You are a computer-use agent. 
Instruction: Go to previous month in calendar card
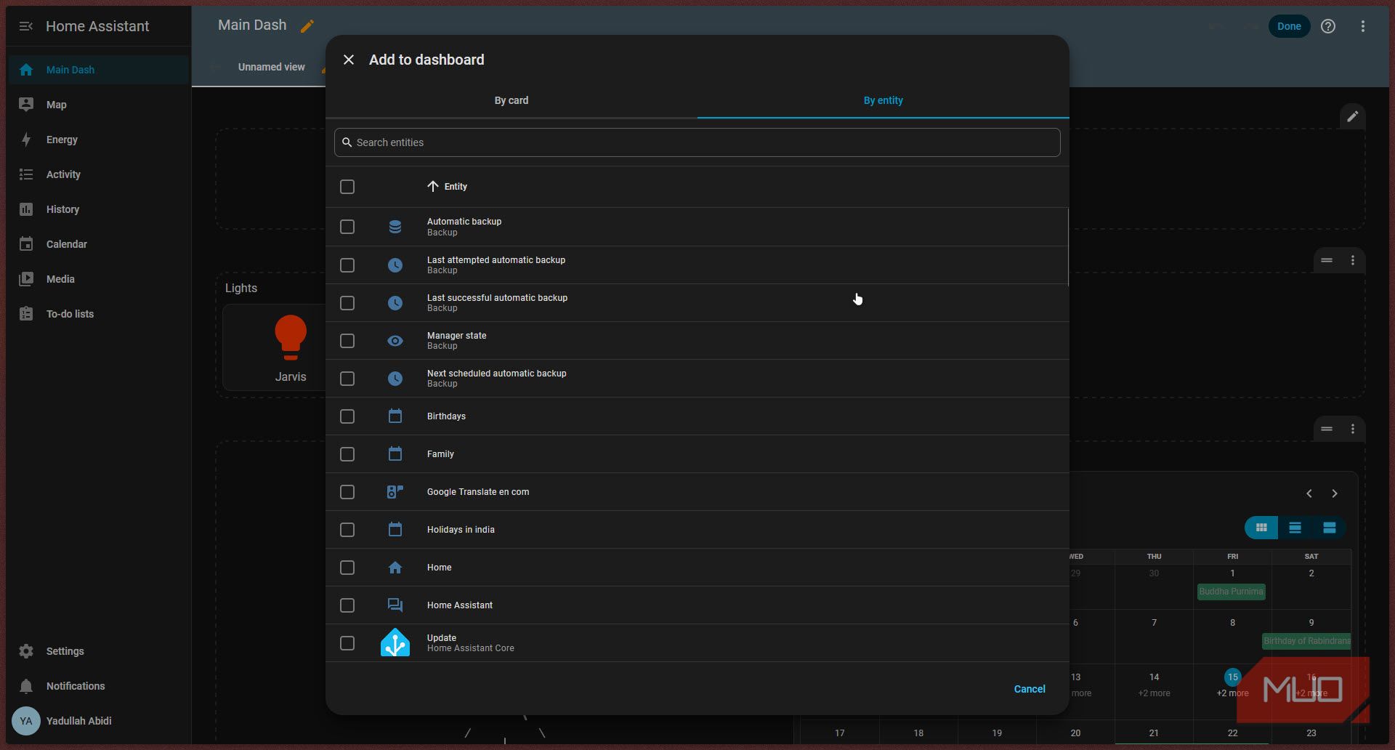pos(1309,493)
